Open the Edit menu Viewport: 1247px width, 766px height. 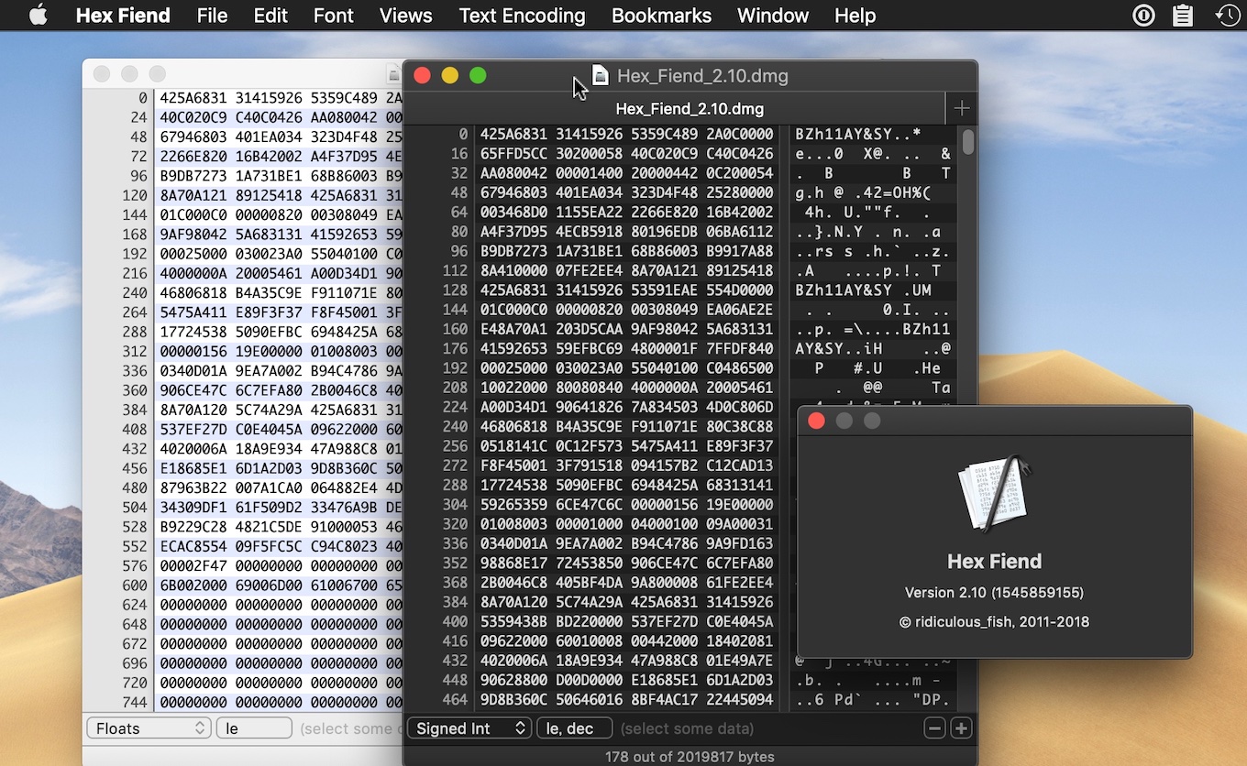pyautogui.click(x=270, y=16)
